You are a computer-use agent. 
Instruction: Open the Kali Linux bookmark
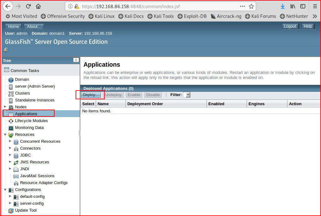click(x=102, y=16)
